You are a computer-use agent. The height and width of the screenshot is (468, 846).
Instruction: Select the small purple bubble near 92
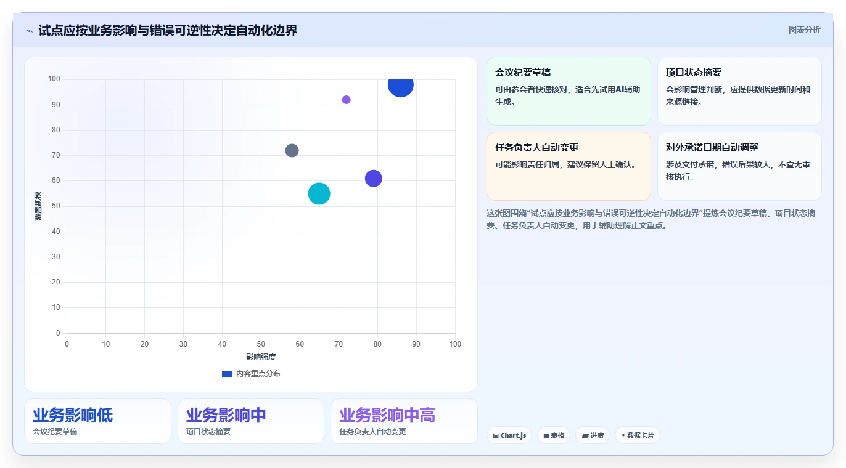(346, 100)
